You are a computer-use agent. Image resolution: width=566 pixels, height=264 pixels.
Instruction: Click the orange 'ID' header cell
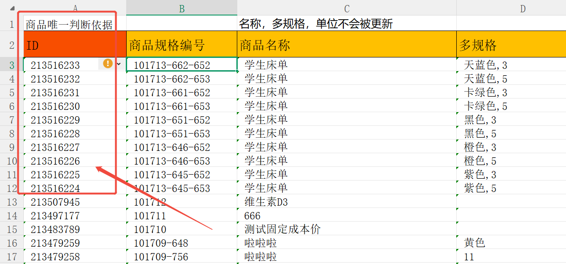click(x=75, y=44)
